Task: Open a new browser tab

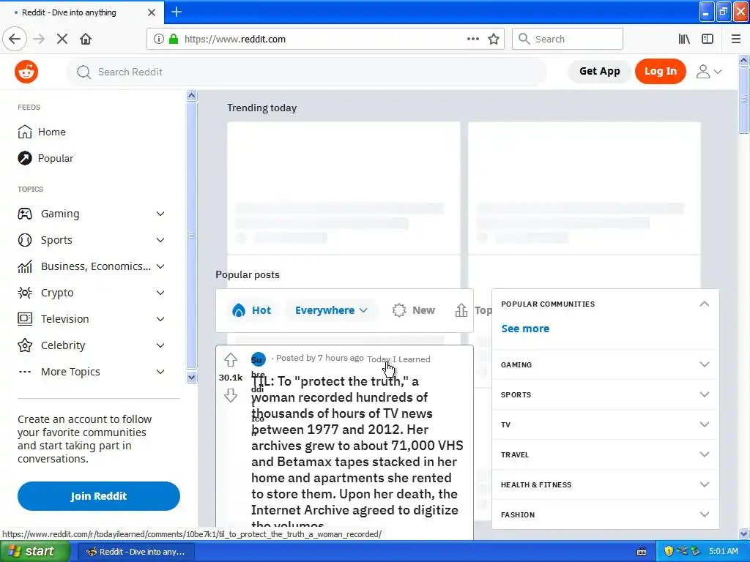Action: click(177, 12)
